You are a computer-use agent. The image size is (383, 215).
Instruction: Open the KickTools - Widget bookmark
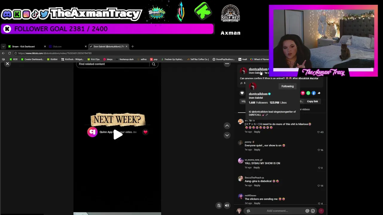(x=72, y=59)
